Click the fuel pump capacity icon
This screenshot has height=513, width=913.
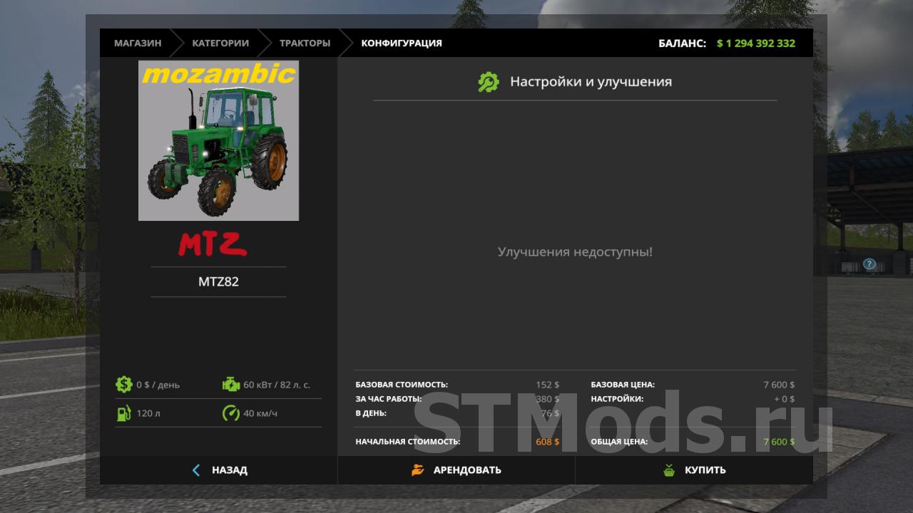click(124, 413)
